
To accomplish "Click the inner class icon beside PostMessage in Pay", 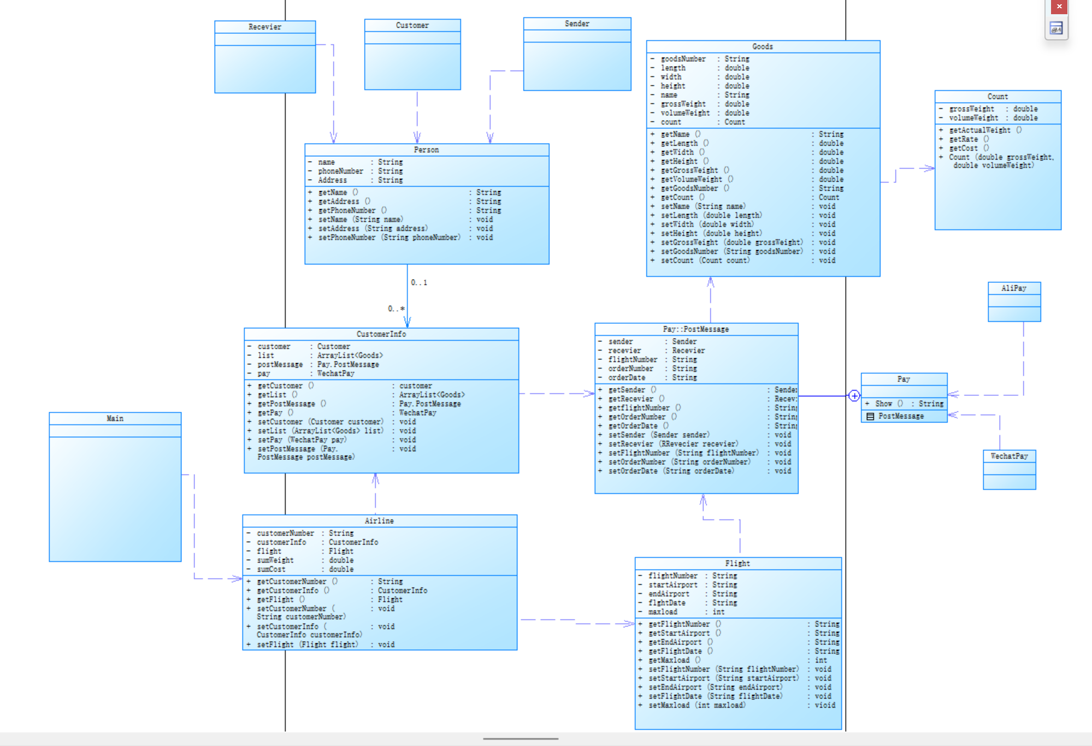I will (870, 417).
